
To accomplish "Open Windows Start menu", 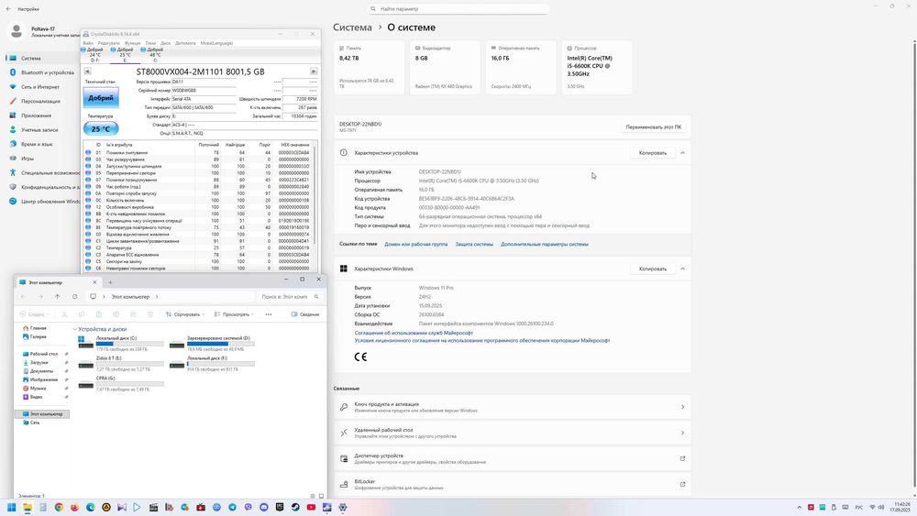I will click(x=11, y=507).
